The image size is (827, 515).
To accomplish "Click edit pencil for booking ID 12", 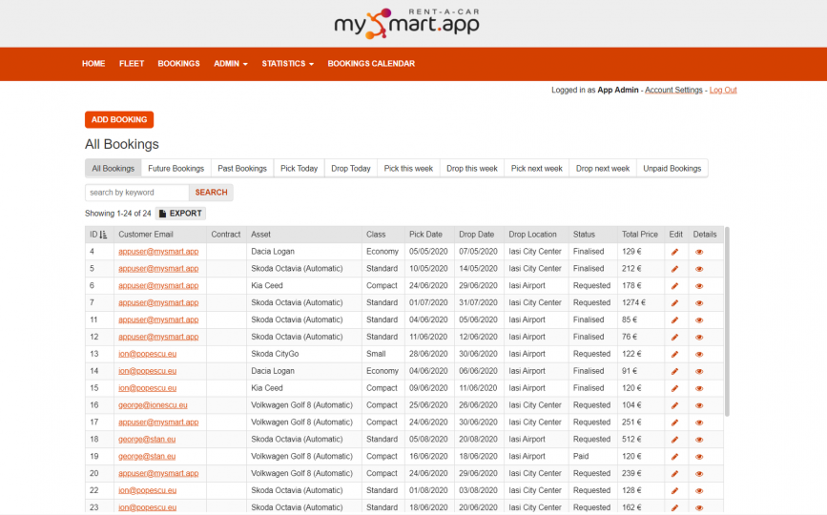I will coord(674,338).
